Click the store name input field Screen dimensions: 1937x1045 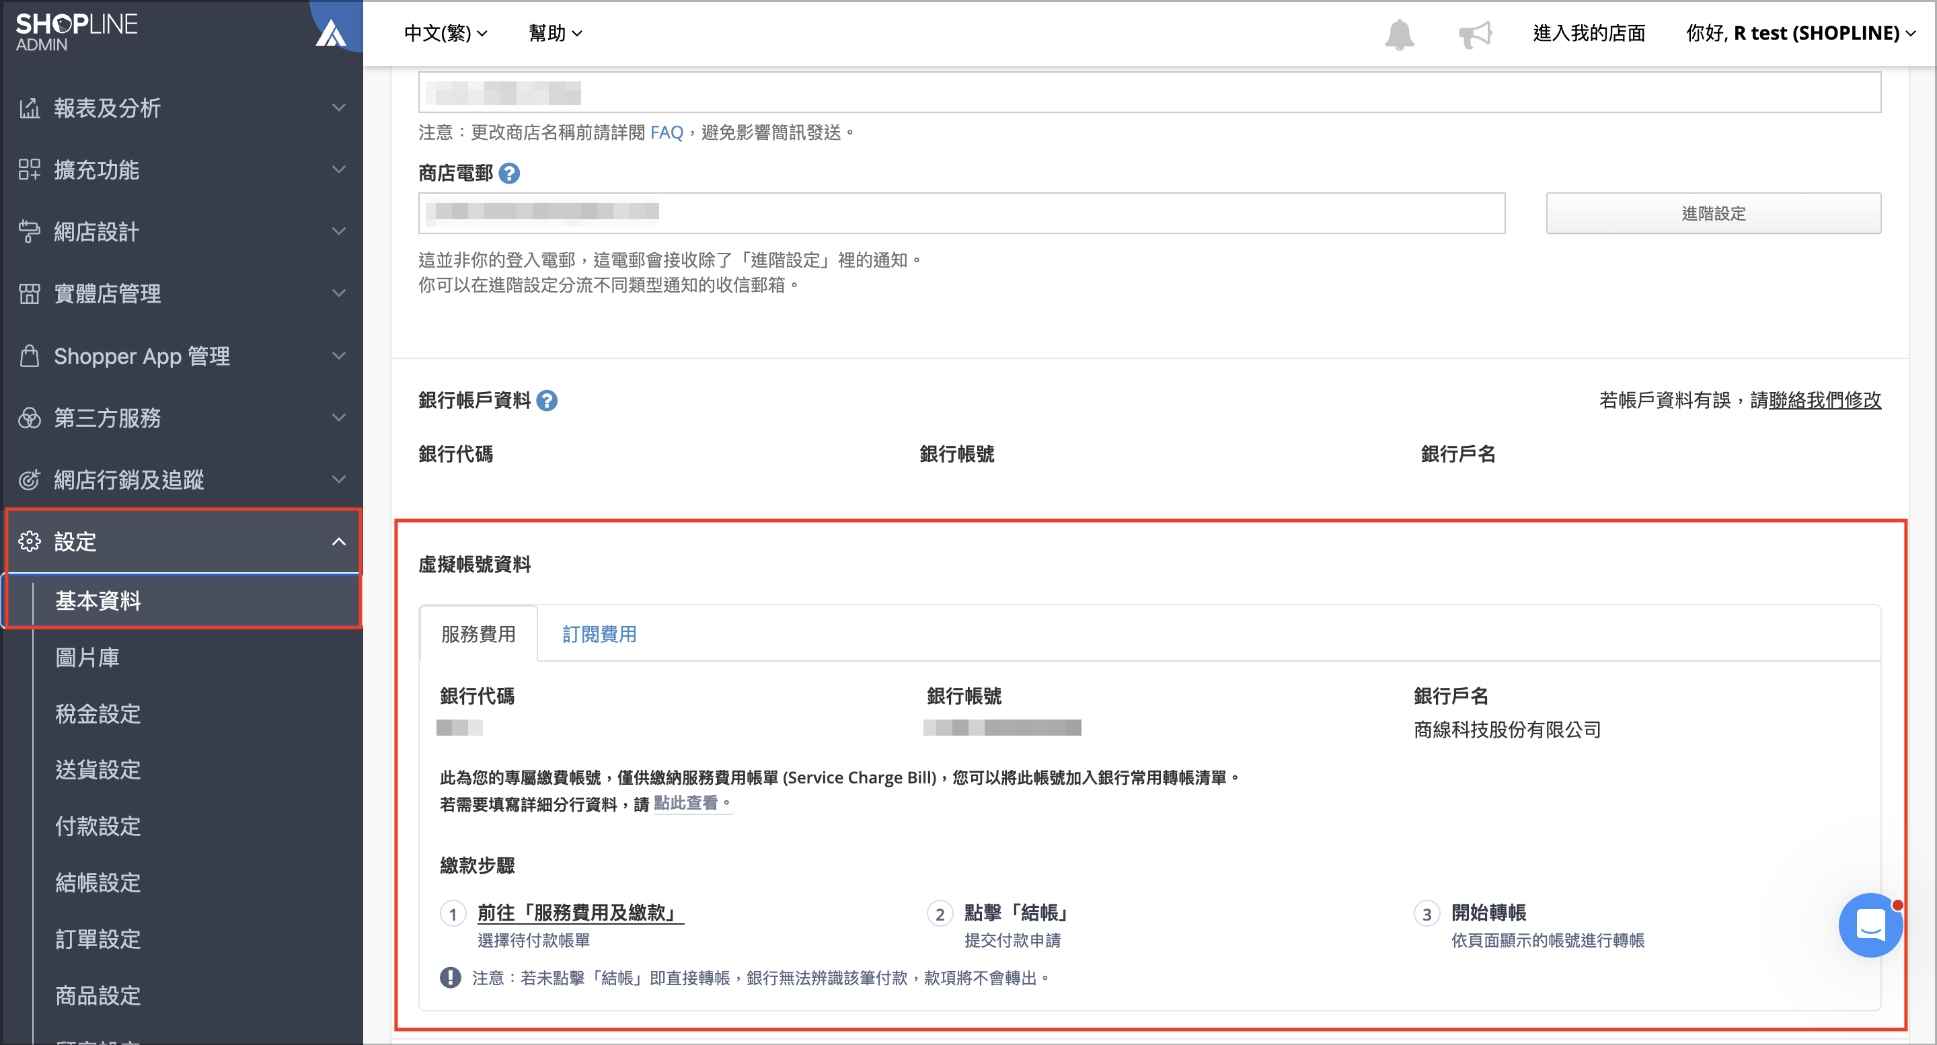click(x=1149, y=93)
